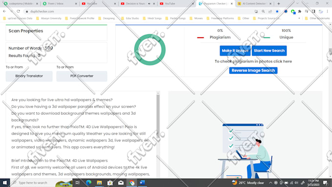The width and height of the screenshot is (332, 187).
Task: Switch to the codeprisma Mobile tab
Action: 21,3
